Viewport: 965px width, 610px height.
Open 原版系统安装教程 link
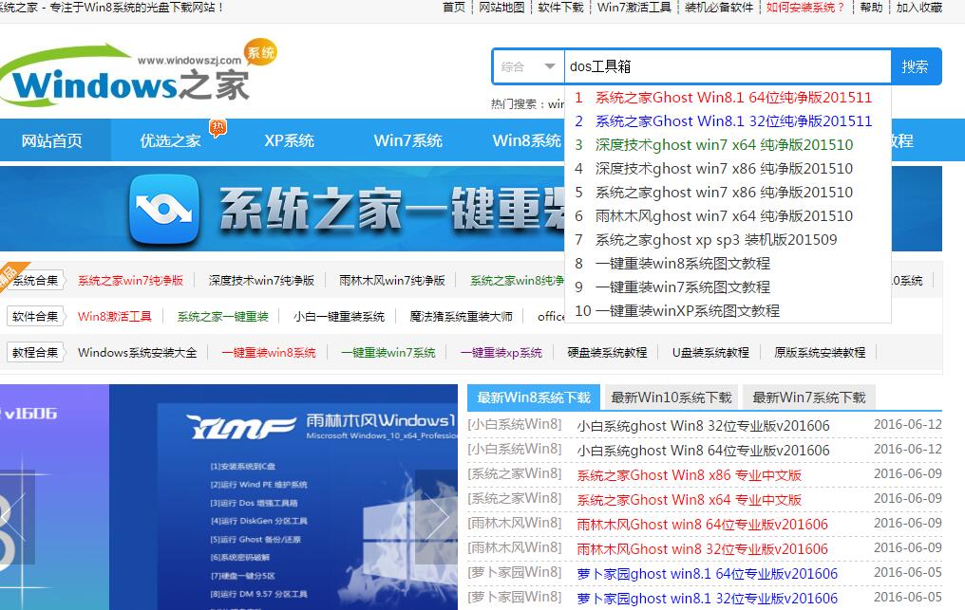tap(820, 352)
